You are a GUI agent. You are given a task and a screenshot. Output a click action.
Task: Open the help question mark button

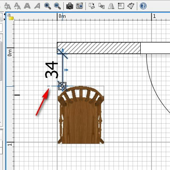click(143, 6)
